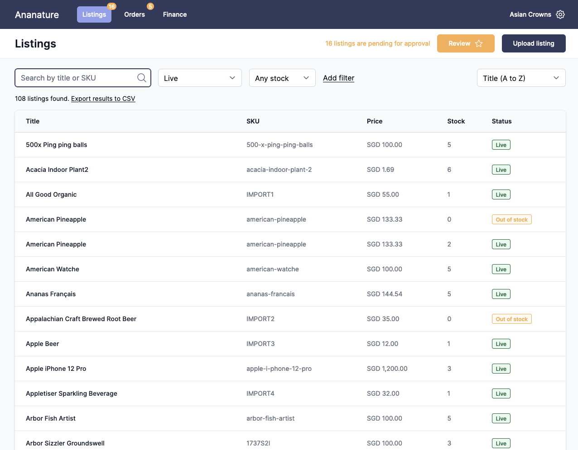Screen dimensions: 578x450
Task: Open the Title (A to Z) sort dropdown
Action: (521, 78)
